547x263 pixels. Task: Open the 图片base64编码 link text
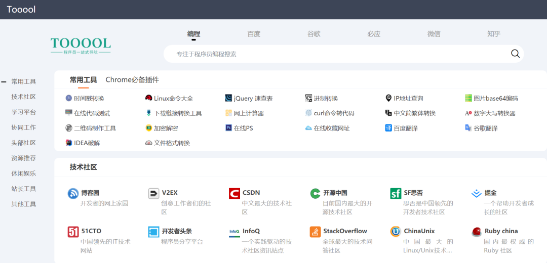[496, 98]
